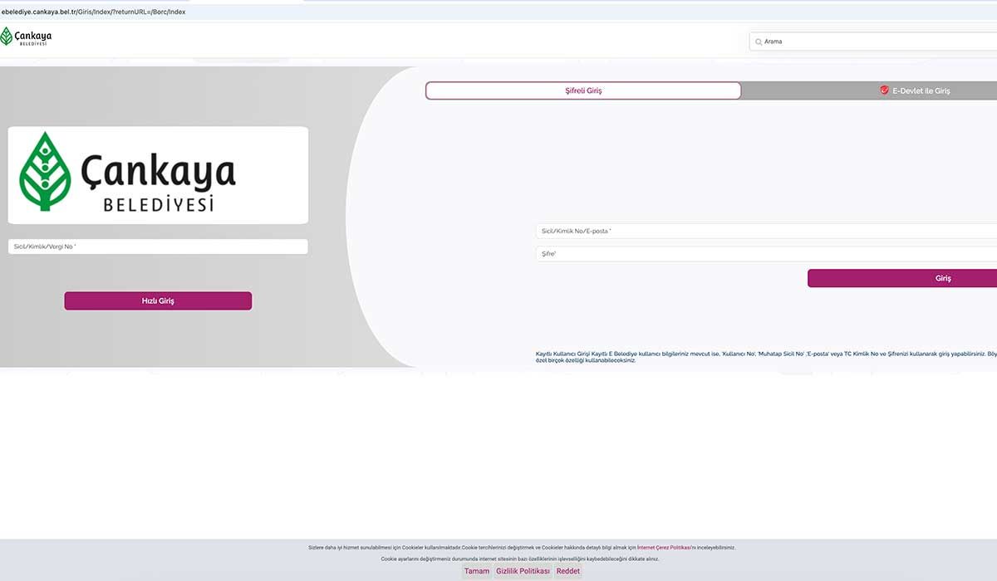Open the İnternet Çerez Politikası link

point(664,548)
